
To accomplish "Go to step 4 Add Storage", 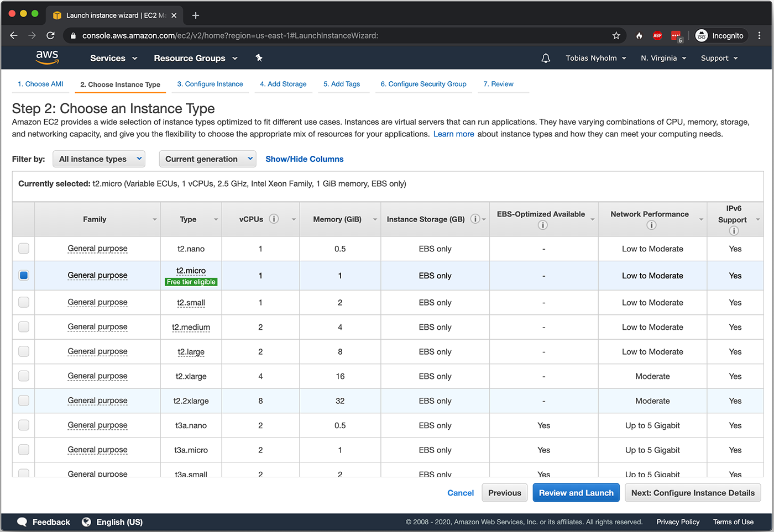I will (283, 84).
